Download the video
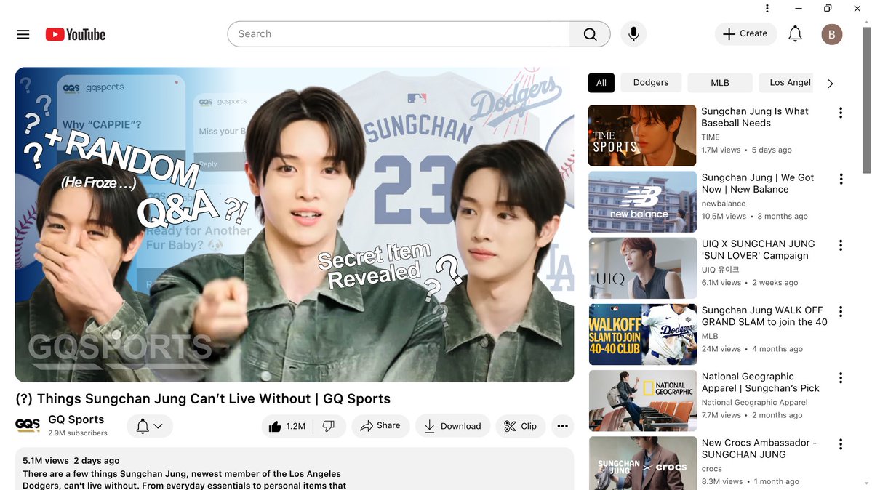Viewport: 872px width, 490px height. tap(452, 426)
